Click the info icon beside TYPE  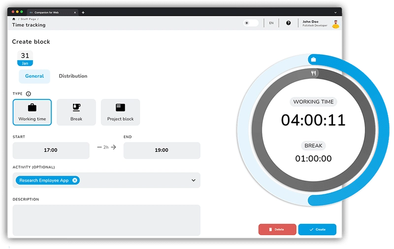[x=29, y=93]
